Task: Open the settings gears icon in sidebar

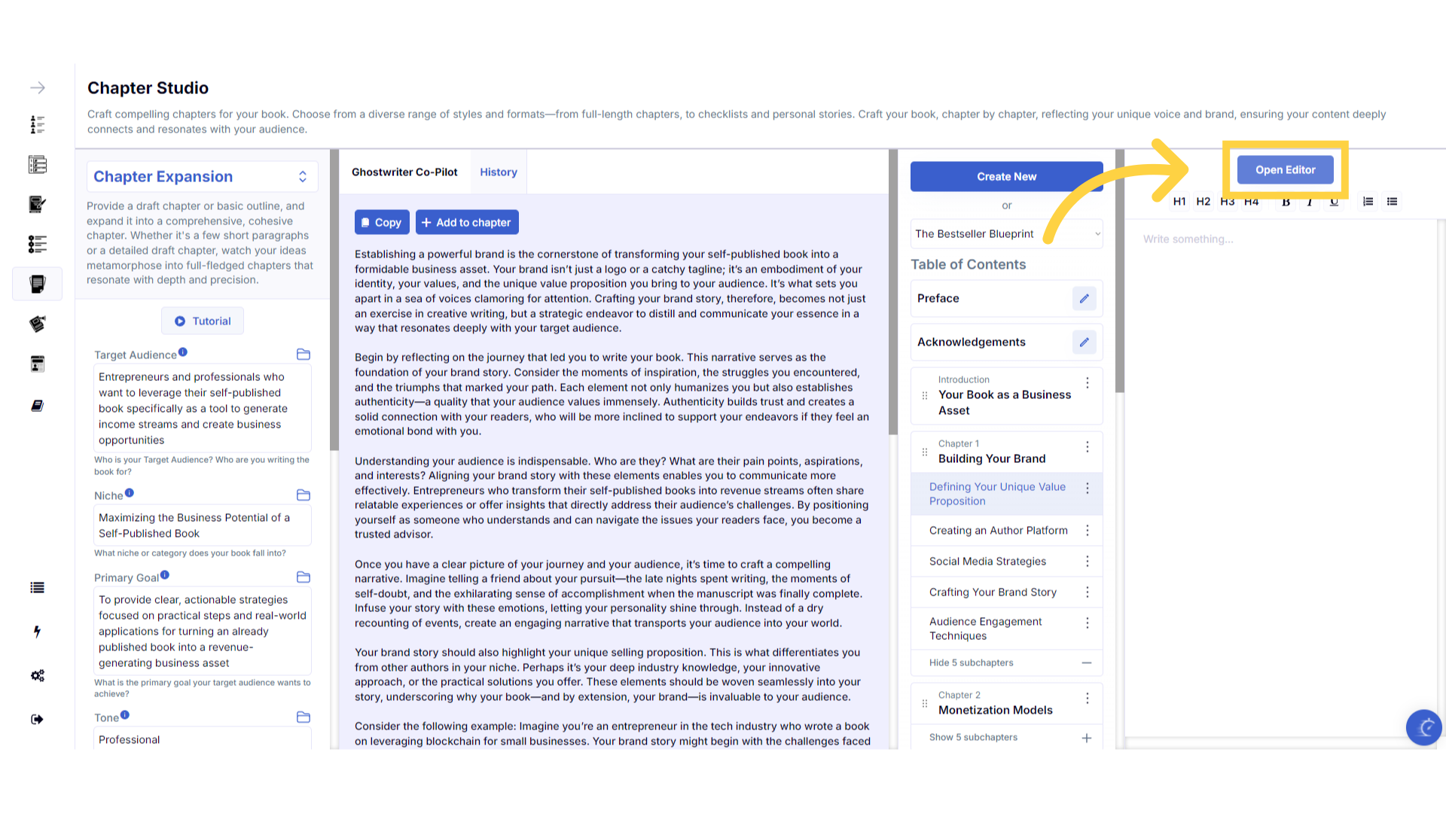Action: click(37, 675)
